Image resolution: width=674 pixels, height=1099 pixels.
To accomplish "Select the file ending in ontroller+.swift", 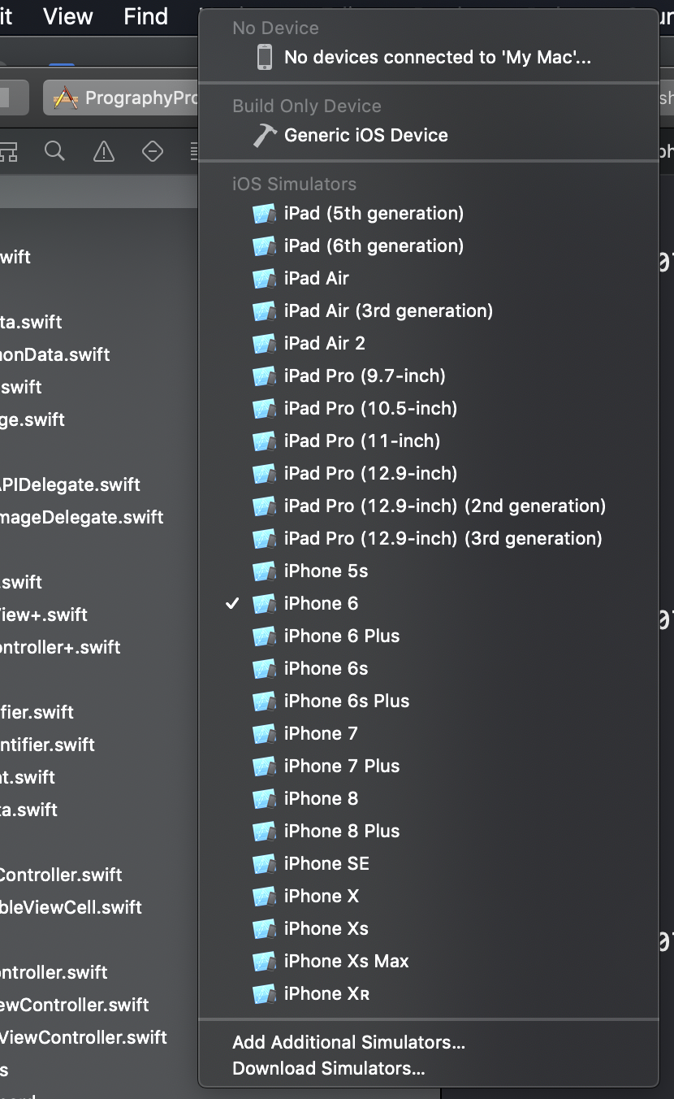I will (60, 647).
